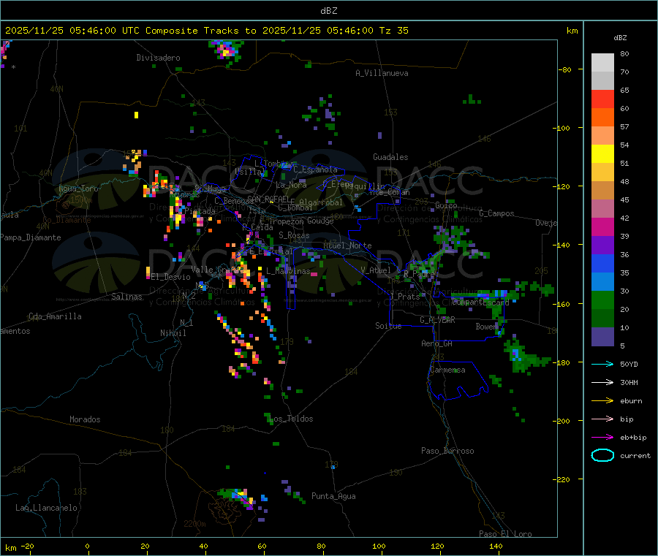
Task: Click the Atuel_Norte map label
Action: [347, 245]
